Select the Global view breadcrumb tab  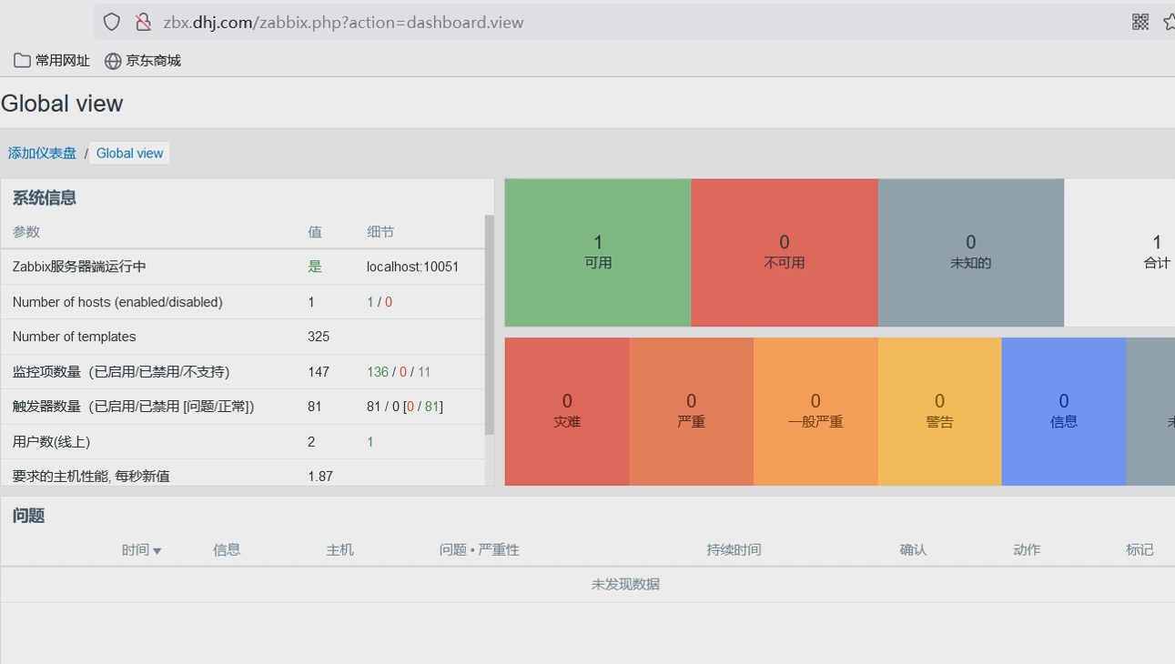coord(129,153)
